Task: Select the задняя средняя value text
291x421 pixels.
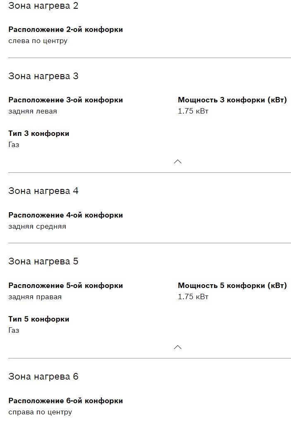Action: click(x=37, y=227)
